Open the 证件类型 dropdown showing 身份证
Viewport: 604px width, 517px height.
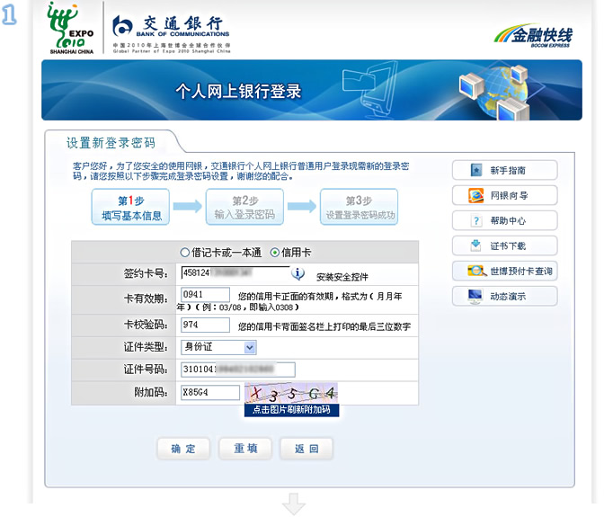218,347
